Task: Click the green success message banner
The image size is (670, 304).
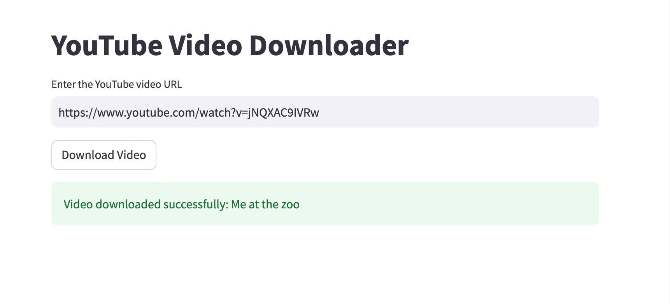Action: (x=325, y=203)
